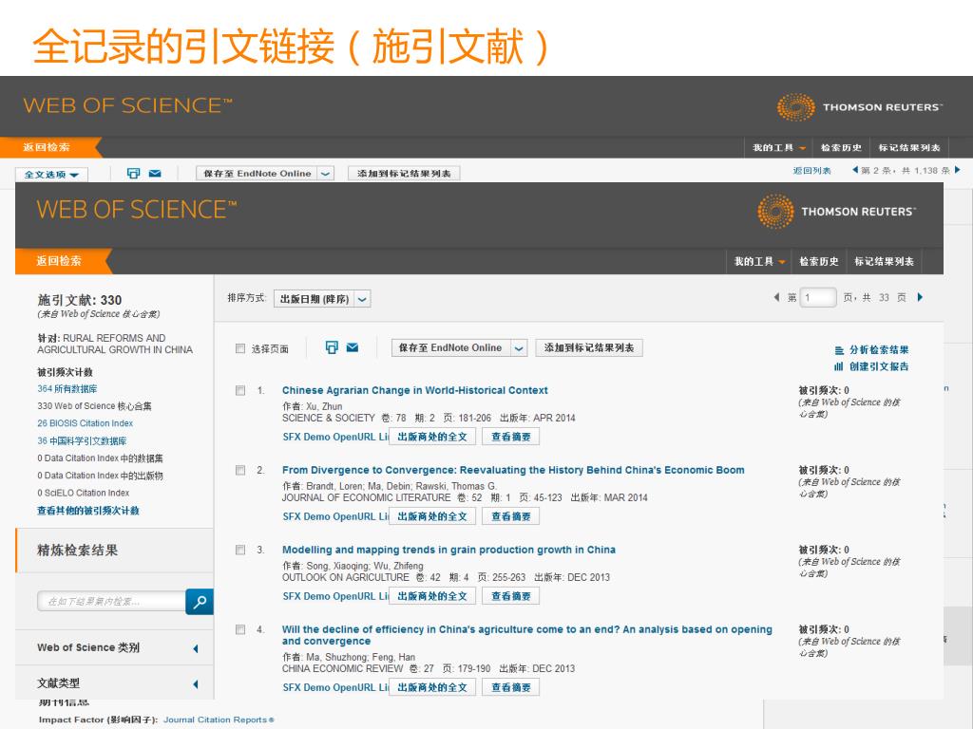Image resolution: width=973 pixels, height=729 pixels.
Task: Open title Will the decline of efficiency article
Action: click(526, 635)
